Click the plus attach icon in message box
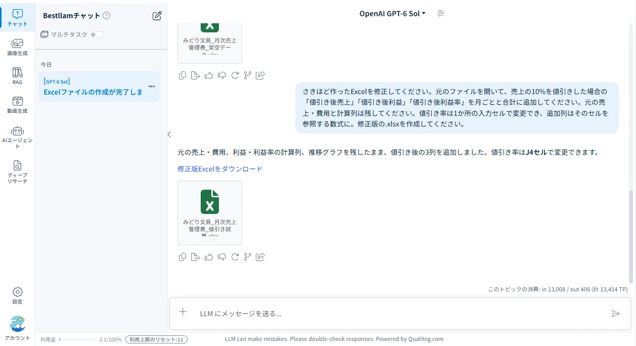Viewport: 636px width, 346px height. point(183,312)
